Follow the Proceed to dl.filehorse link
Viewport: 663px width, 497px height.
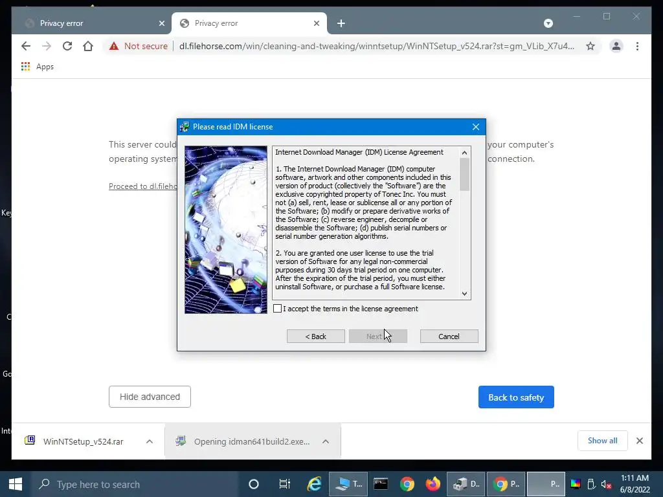click(x=143, y=186)
